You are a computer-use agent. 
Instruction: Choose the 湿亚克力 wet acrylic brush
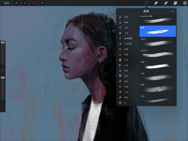tap(158, 54)
